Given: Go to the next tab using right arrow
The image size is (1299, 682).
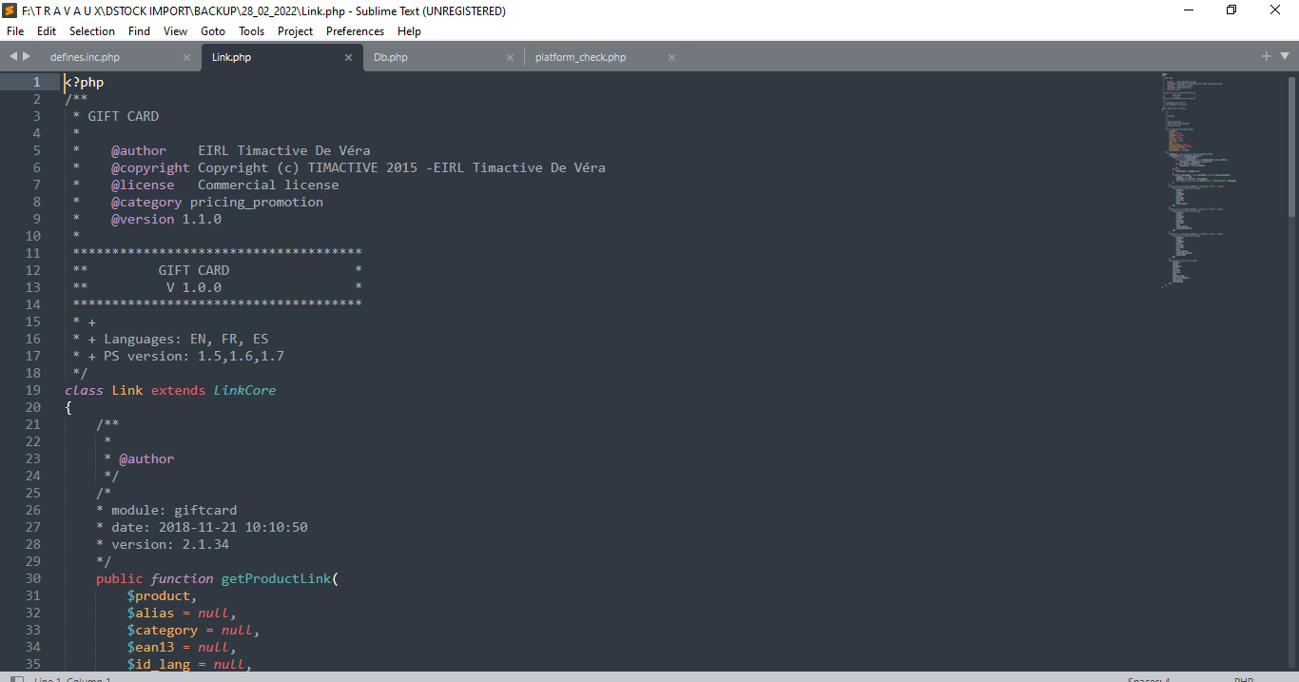Looking at the screenshot, I should click(27, 57).
